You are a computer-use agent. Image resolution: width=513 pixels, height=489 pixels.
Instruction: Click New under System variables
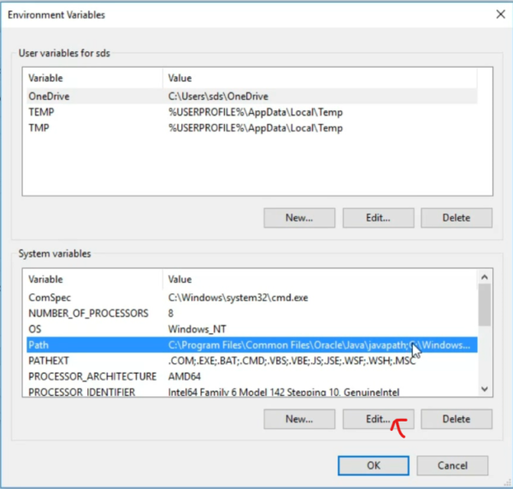click(299, 419)
